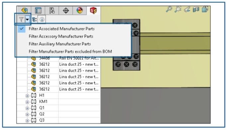227x130 pixels.
Task: Expand the KM1 tree node
Action: [27, 102]
